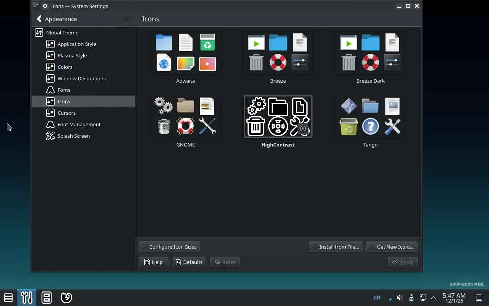This screenshot has height=306, width=489.
Task: Expand hidden system tray icons
Action: click(x=434, y=298)
